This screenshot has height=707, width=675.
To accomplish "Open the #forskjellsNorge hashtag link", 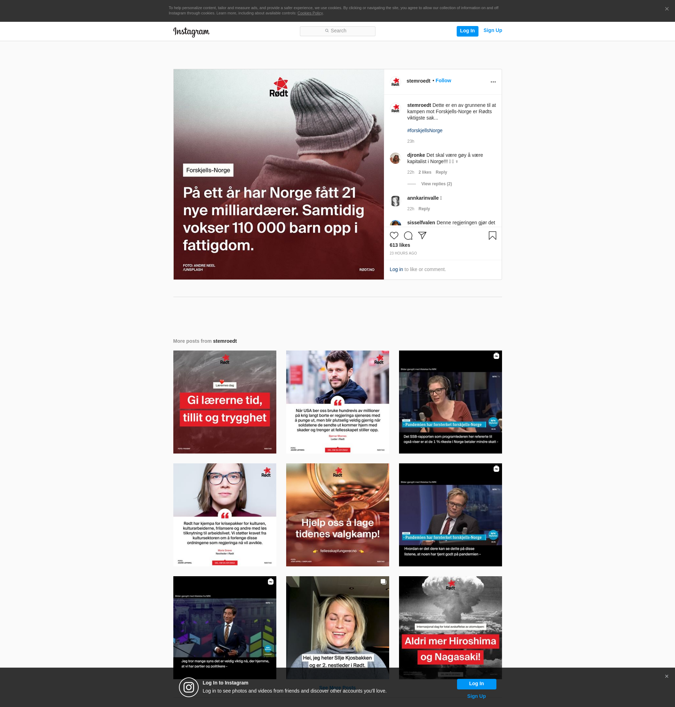I will tap(425, 130).
